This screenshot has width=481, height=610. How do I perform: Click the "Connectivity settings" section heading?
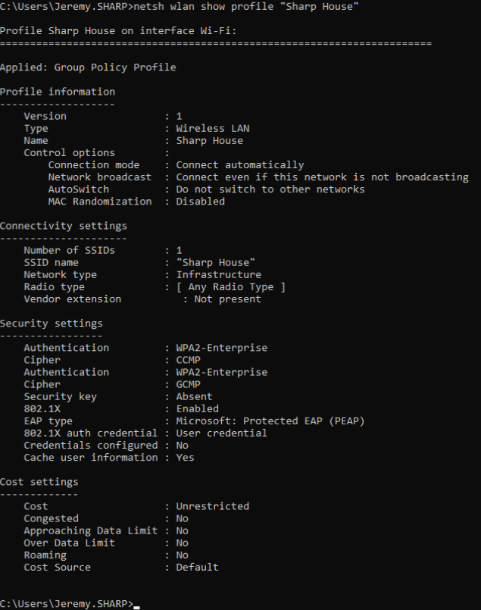click(x=64, y=225)
